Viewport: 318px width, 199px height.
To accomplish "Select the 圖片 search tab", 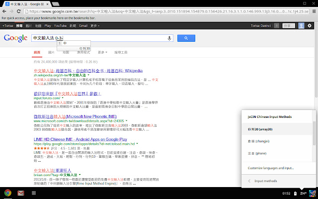I will tap(52, 52).
